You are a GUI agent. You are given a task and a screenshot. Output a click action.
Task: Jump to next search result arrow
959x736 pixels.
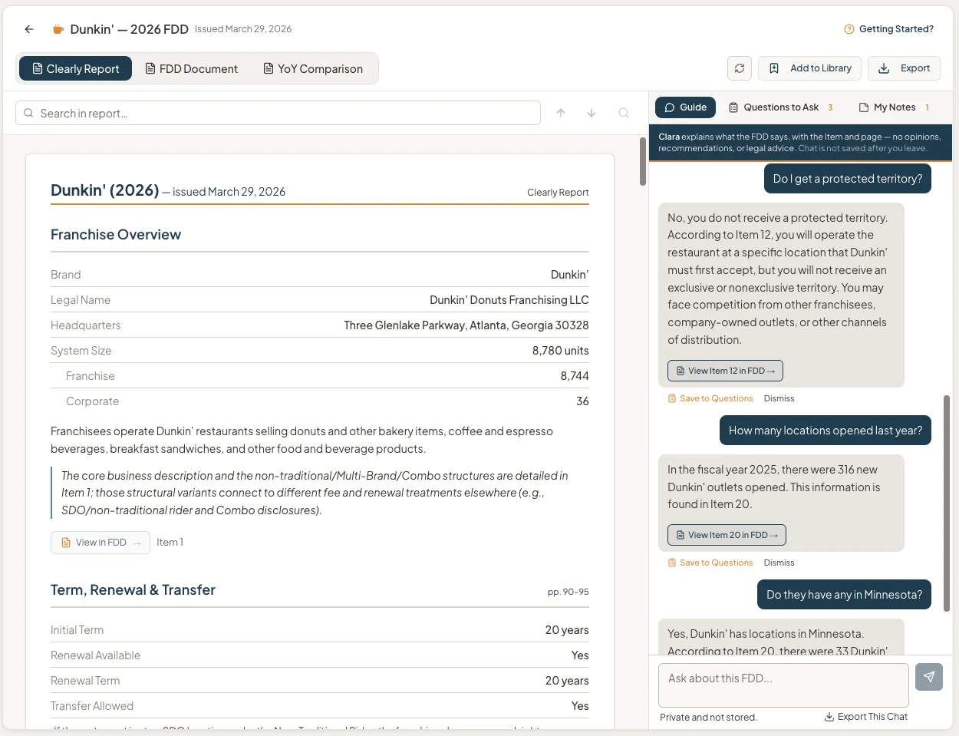(592, 113)
